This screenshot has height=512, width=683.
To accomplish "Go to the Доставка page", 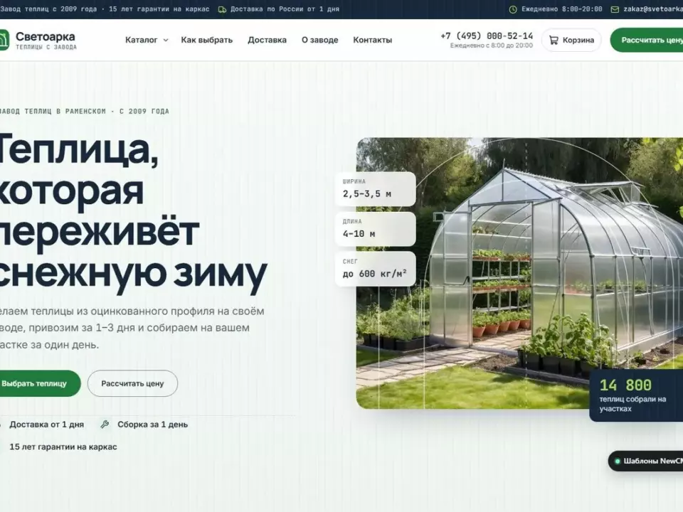I will [x=267, y=40].
